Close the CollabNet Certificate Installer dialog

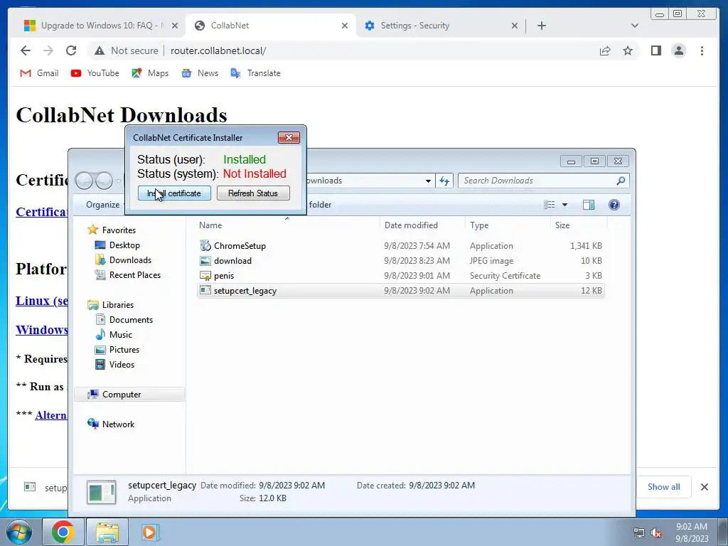tap(289, 137)
